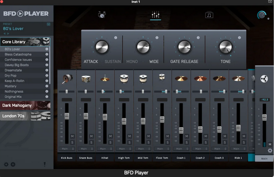Open settings gear in left sidebar
Image resolution: width=274 pixels, height=177 pixels.
[x=6, y=164]
